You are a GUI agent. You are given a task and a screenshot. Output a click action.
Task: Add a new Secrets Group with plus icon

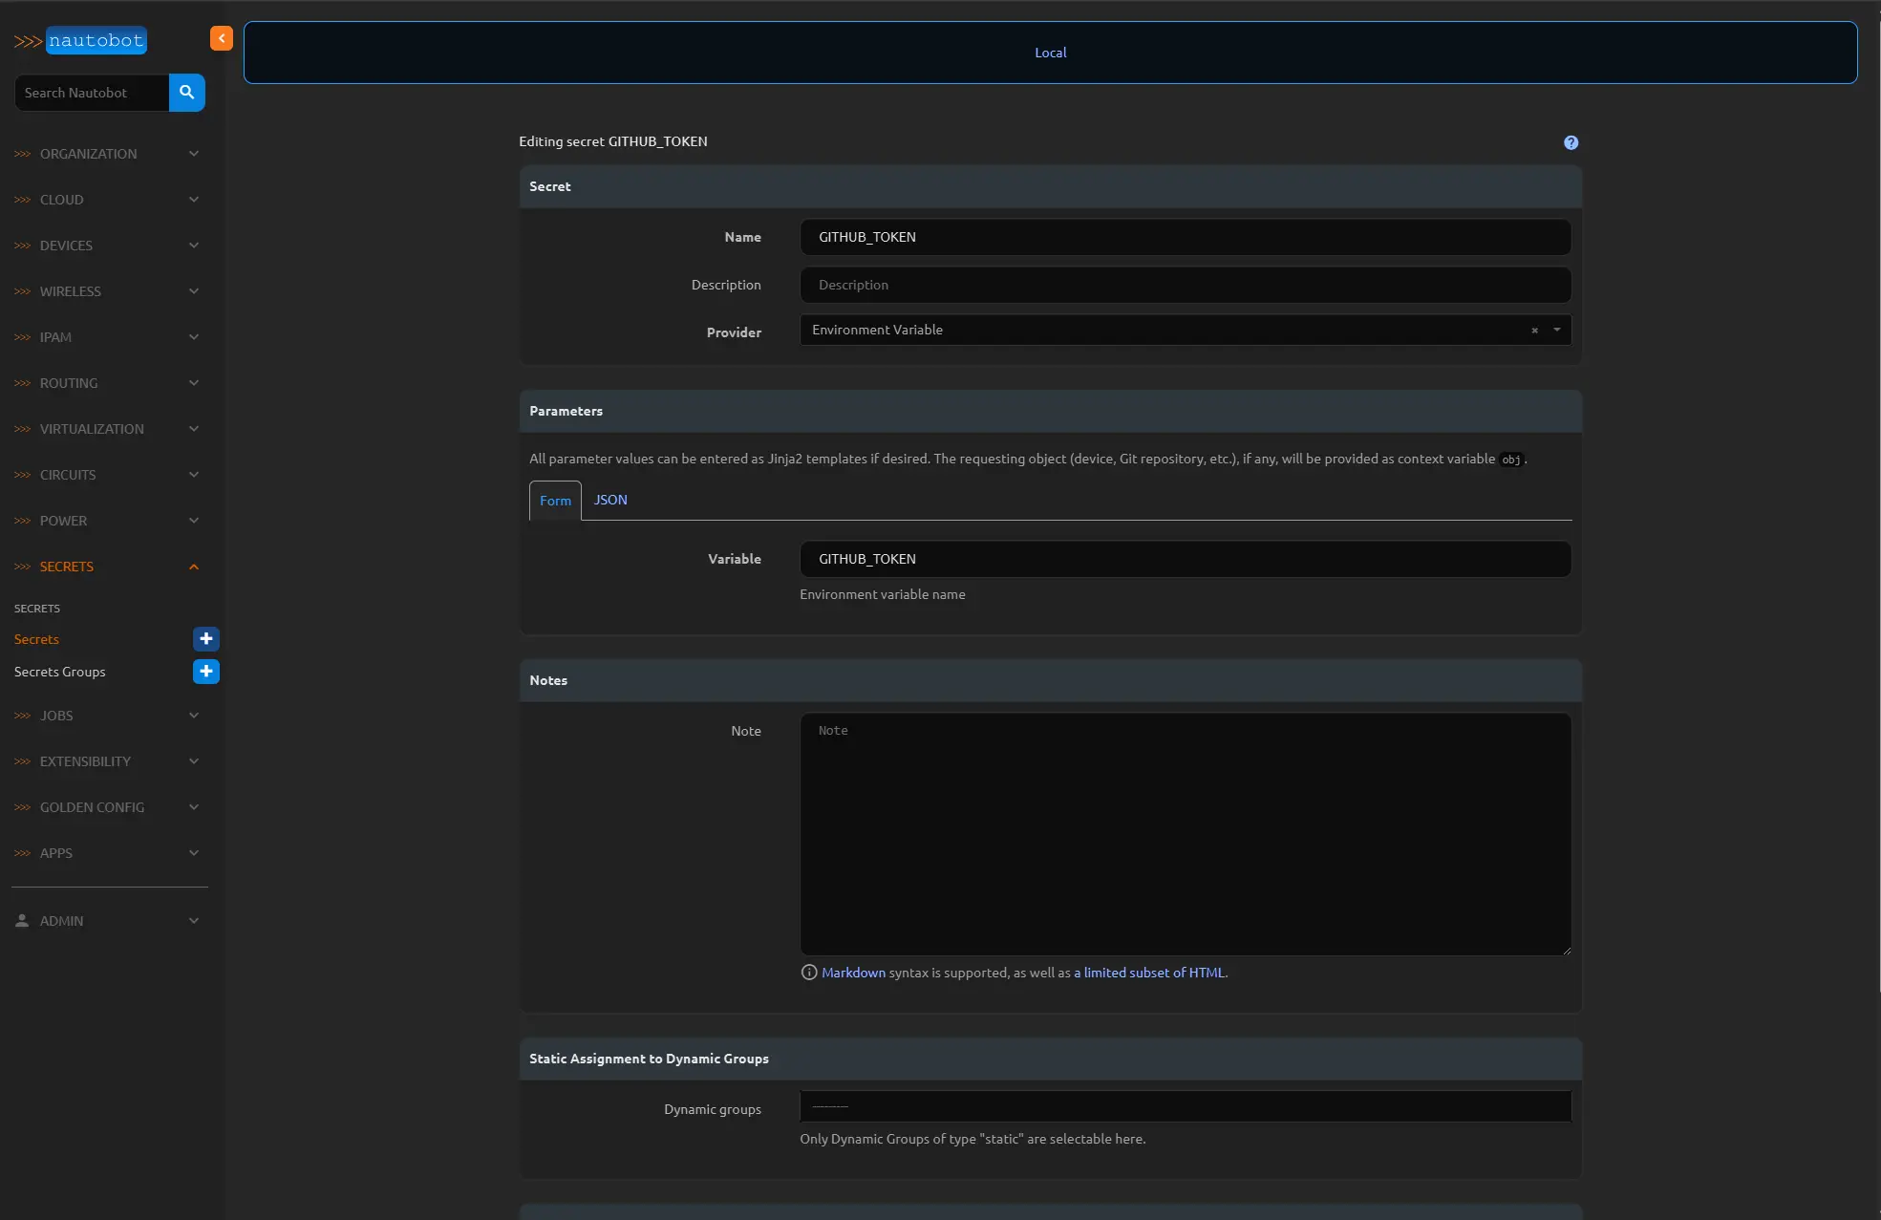(205, 672)
